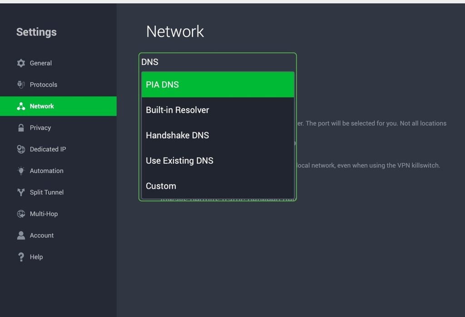Click the Network nodes icon
Image resolution: width=465 pixels, height=317 pixels.
pyautogui.click(x=21, y=107)
